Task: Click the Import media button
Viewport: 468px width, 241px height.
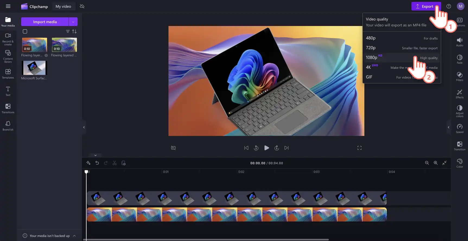Action: (x=45, y=22)
